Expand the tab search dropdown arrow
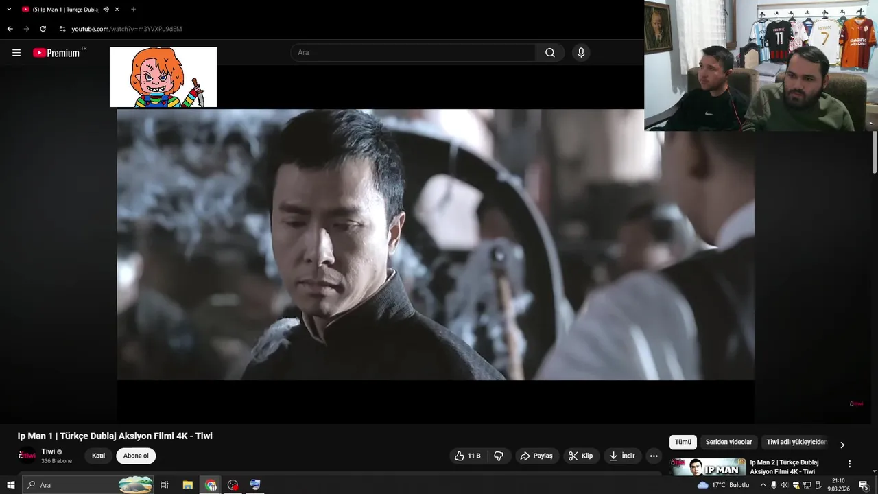878x494 pixels. pyautogui.click(x=9, y=10)
